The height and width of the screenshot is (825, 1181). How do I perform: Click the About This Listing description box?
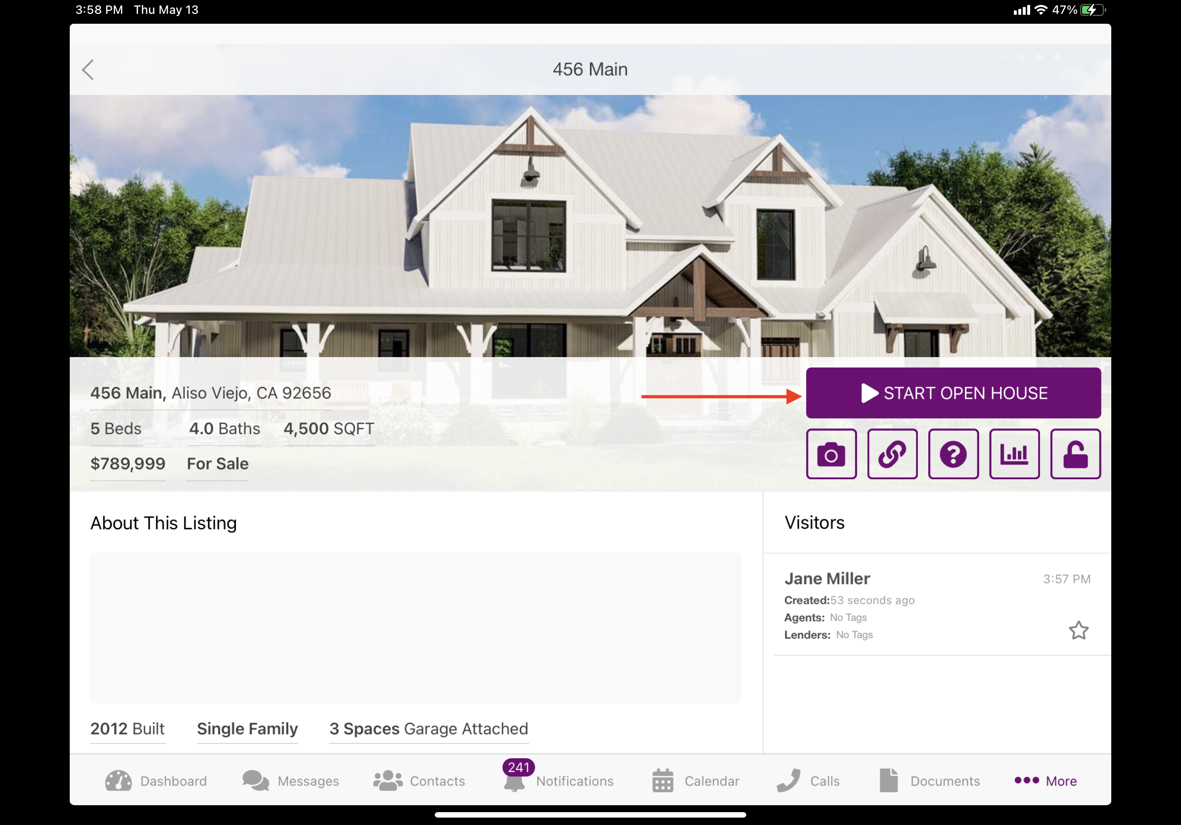(x=415, y=628)
